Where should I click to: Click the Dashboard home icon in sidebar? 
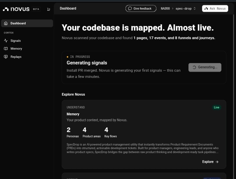(6, 23)
